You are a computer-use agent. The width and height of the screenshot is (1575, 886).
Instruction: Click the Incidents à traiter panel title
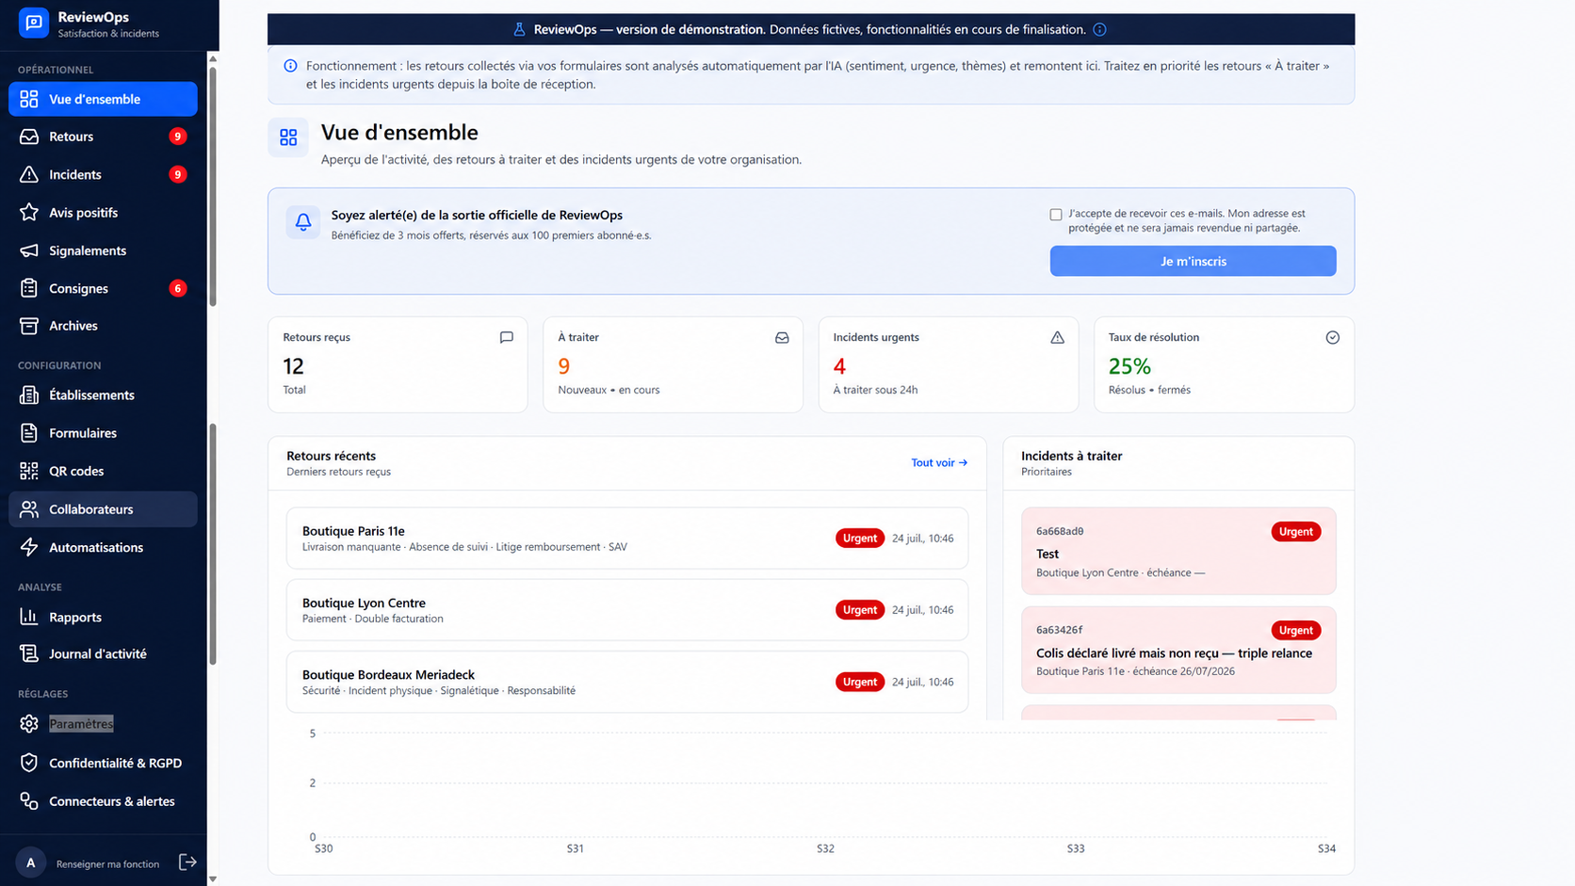click(x=1071, y=456)
